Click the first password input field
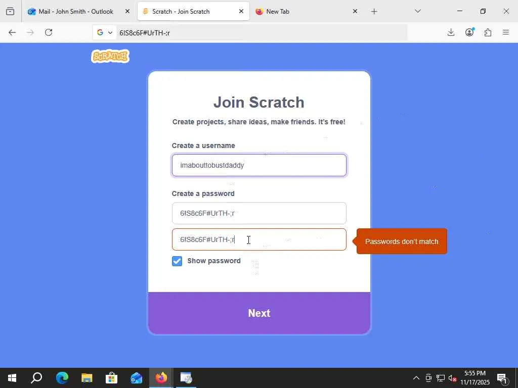 pos(259,213)
